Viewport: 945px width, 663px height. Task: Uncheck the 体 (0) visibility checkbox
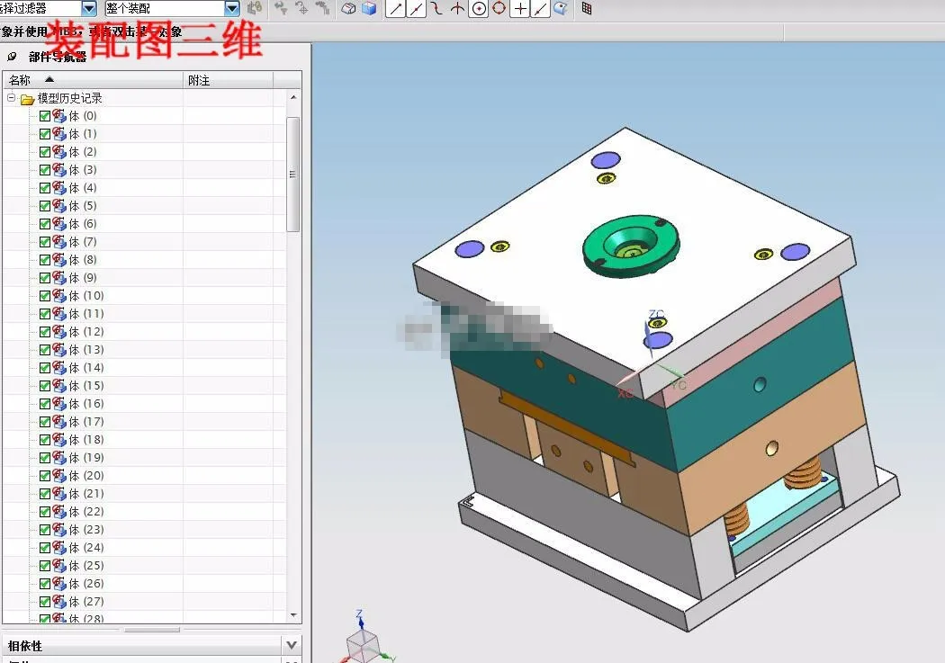click(x=45, y=115)
